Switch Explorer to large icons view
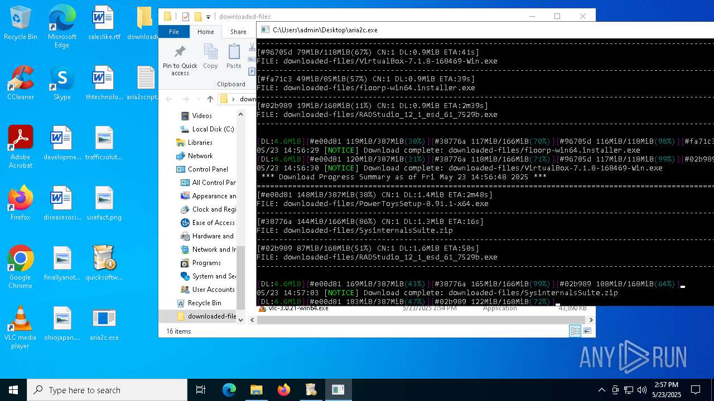The height and width of the screenshot is (401, 714). (x=587, y=331)
